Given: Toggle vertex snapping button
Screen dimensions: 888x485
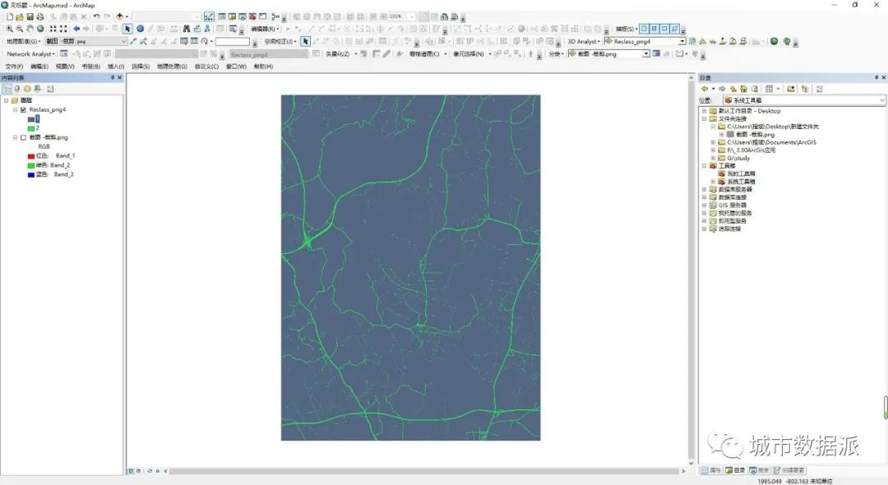Looking at the screenshot, I should coord(664,28).
